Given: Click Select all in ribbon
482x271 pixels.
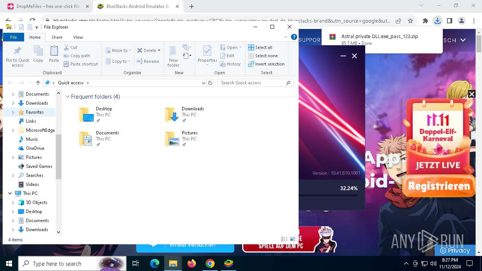Looking at the screenshot, I should [x=260, y=47].
